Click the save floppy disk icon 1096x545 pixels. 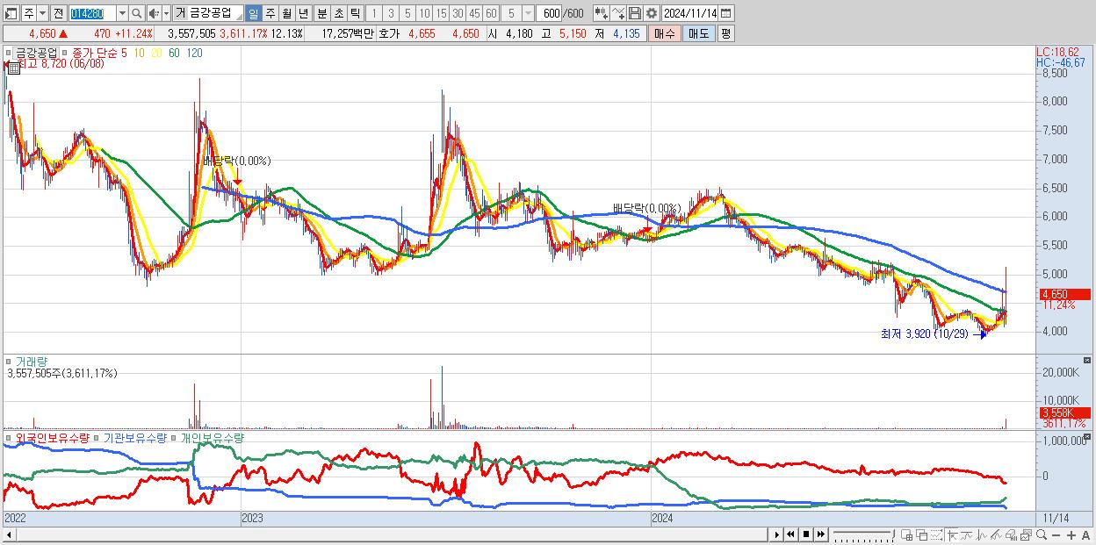point(635,13)
